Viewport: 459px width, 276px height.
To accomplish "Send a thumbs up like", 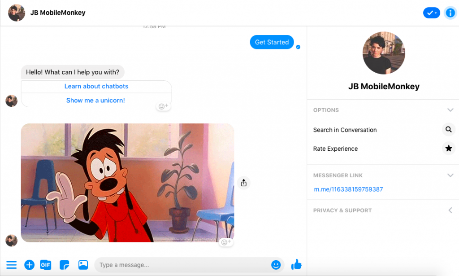I will click(x=296, y=265).
